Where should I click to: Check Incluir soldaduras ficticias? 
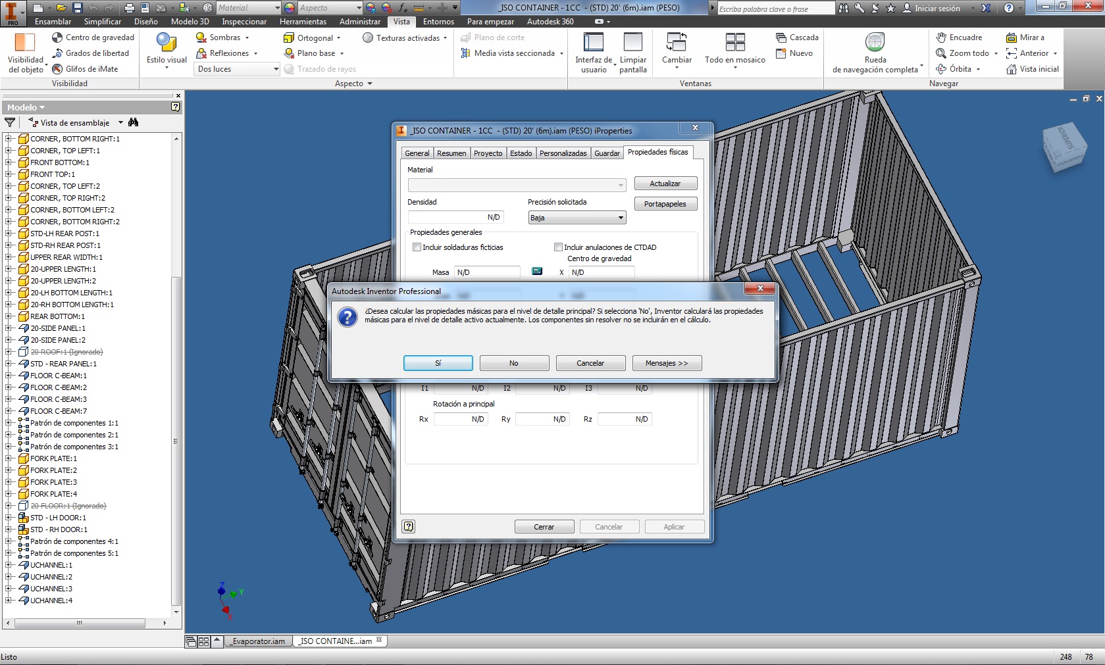(x=417, y=247)
